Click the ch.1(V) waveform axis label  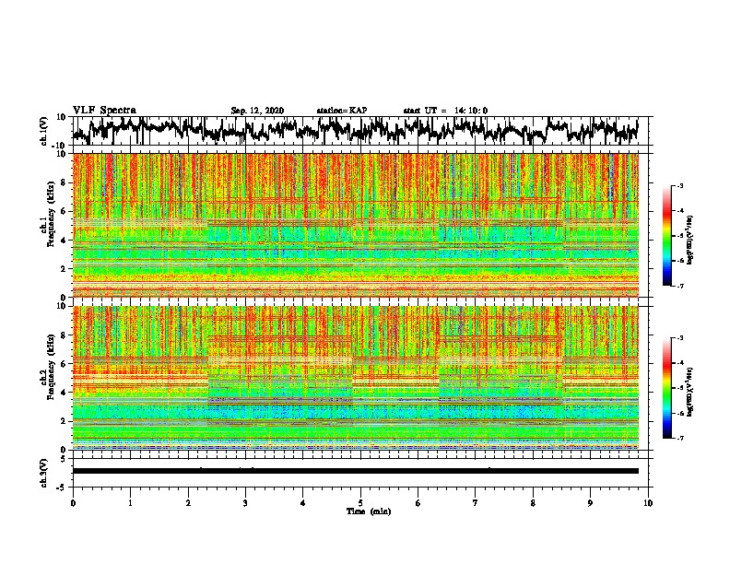click(x=44, y=131)
